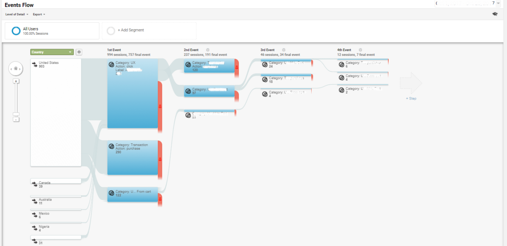This screenshot has height=246, width=507.
Task: Click zoom in plus button
Action: pyautogui.click(x=16, y=81)
